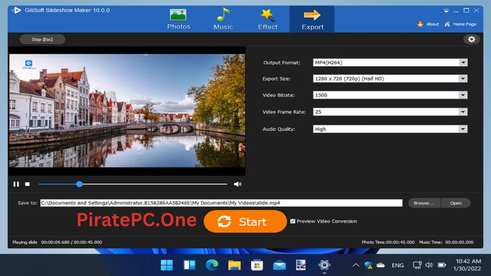
Task: Click the Stop (Esc) button
Action: [42, 39]
